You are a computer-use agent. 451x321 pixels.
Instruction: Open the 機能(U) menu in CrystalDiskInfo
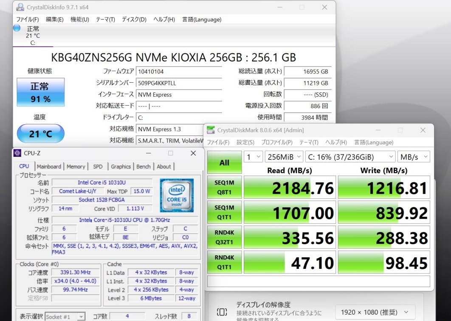(79, 19)
